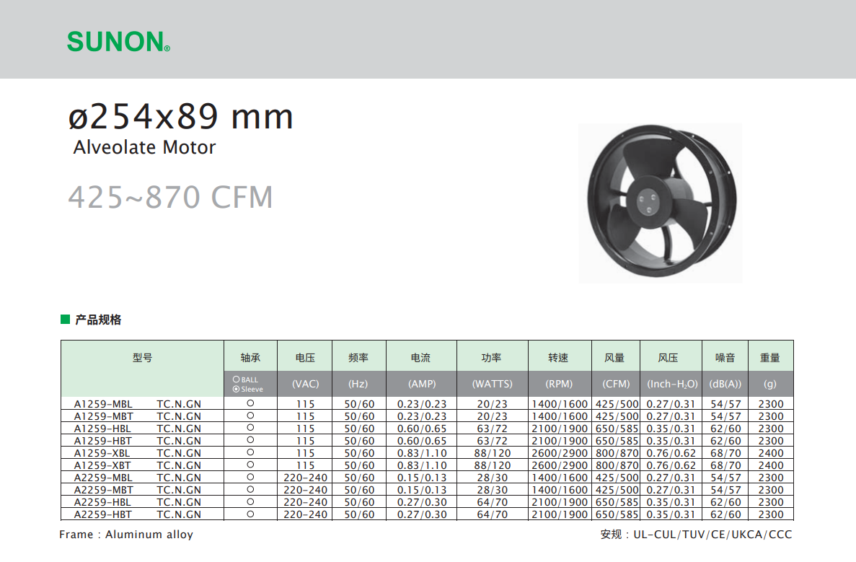The image size is (856, 562).
Task: Click the bearing circle in A2259-HBT row
Action: coord(250,514)
